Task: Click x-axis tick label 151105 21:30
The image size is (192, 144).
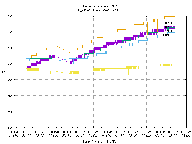Action: coord(13,134)
